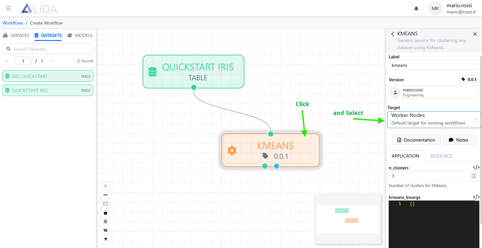
Task: Click the QUICKSTART IRIS node output port
Action: click(x=194, y=87)
